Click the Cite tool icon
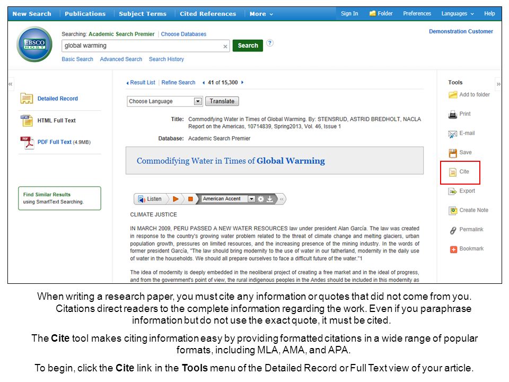Screen dimensions: 509x382 453,172
